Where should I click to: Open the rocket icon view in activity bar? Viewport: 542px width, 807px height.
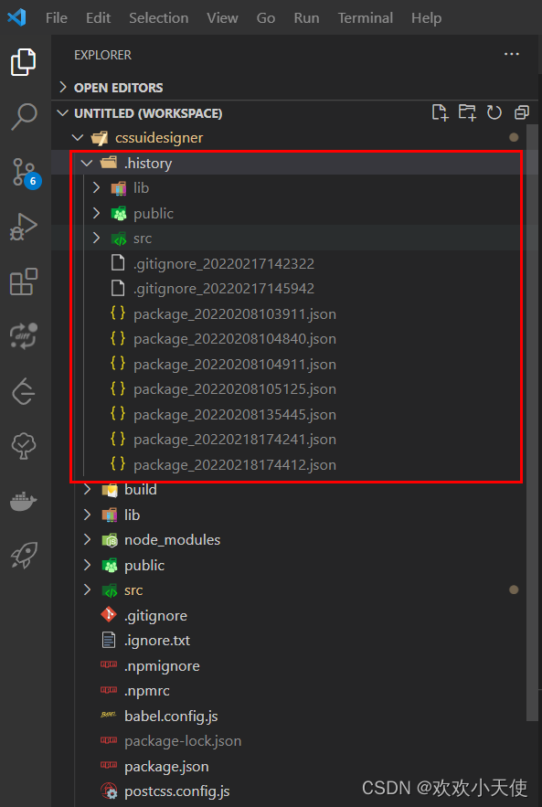click(24, 556)
